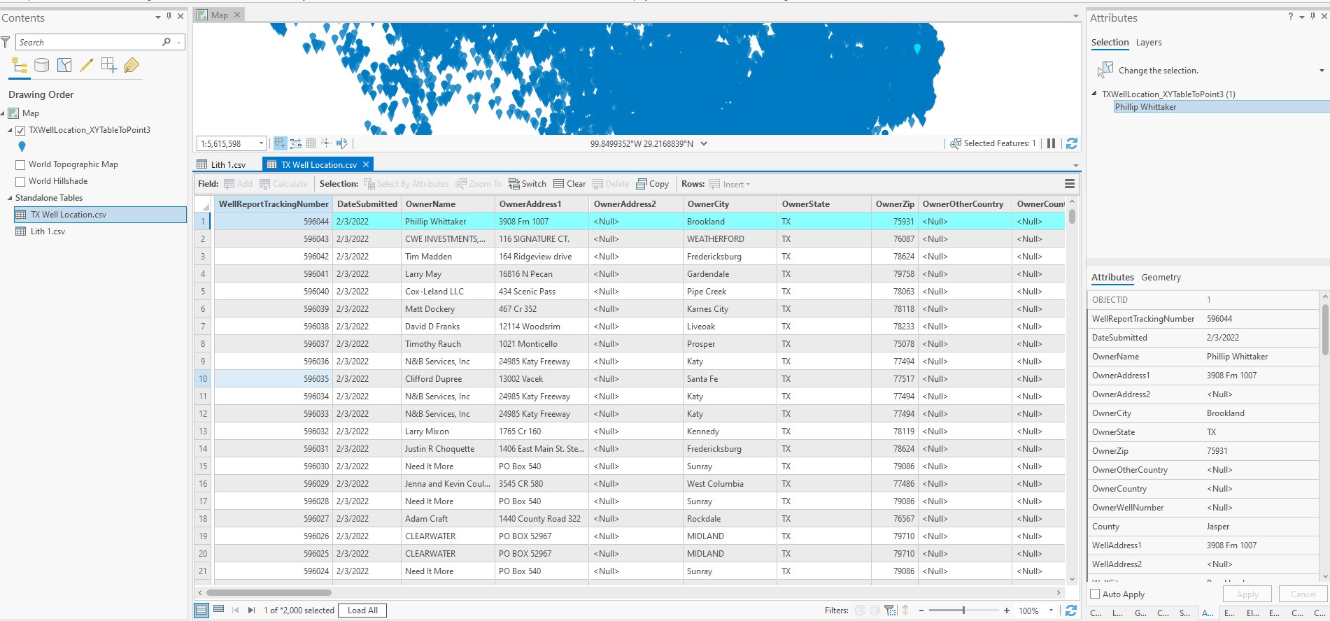This screenshot has width=1330, height=621.
Task: Show selected records view button
Action: point(218,610)
